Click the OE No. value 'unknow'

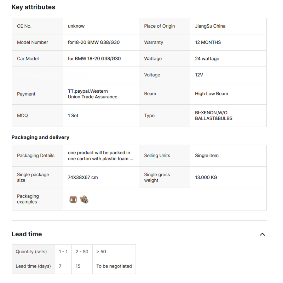click(x=76, y=26)
